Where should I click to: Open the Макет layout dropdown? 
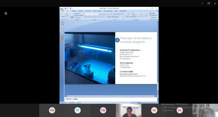pyautogui.click(x=78, y=13)
